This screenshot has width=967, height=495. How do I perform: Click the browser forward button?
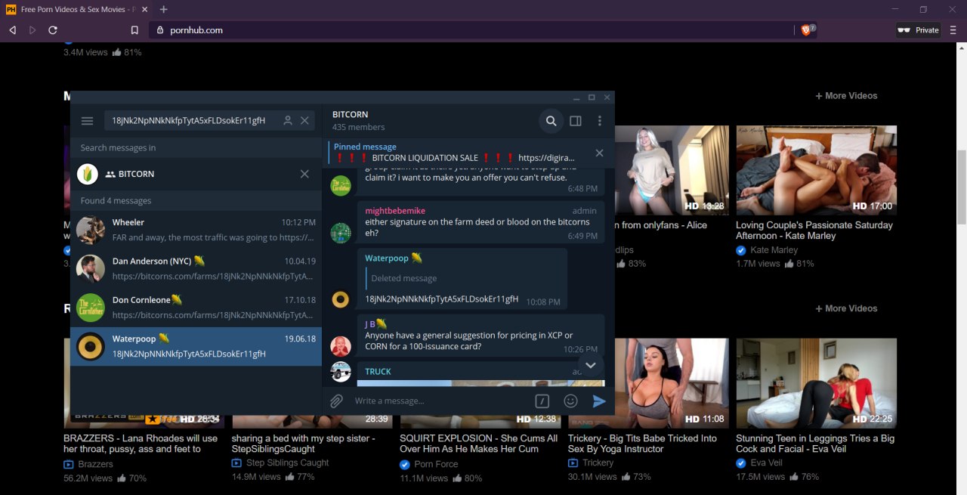coord(32,30)
